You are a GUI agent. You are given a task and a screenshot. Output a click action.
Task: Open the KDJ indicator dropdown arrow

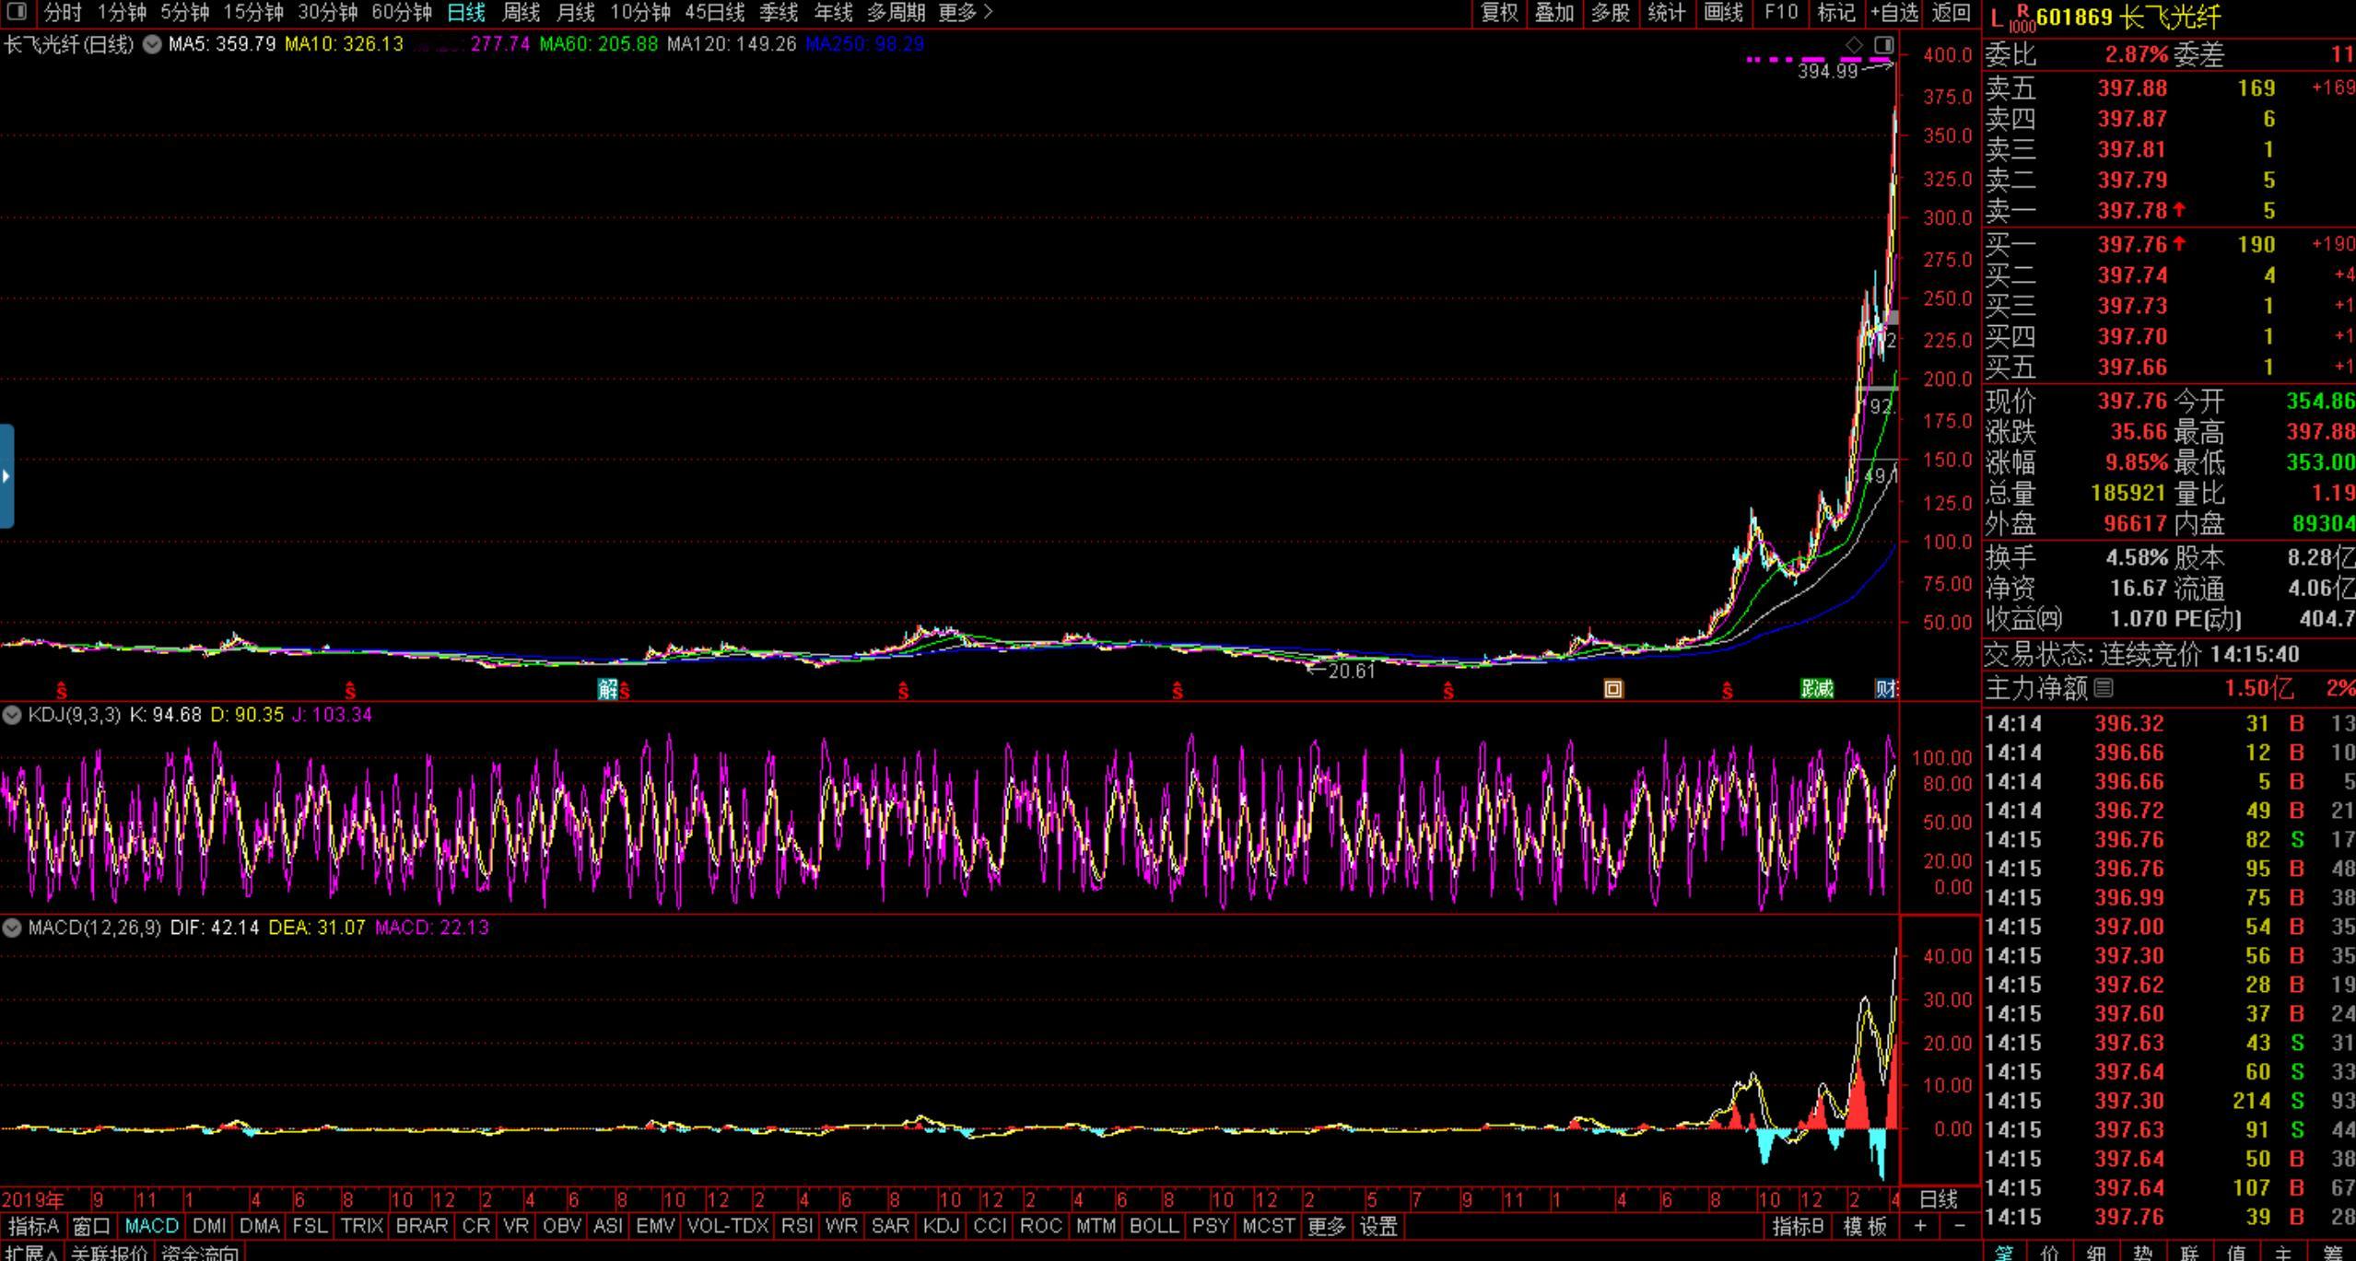click(12, 715)
